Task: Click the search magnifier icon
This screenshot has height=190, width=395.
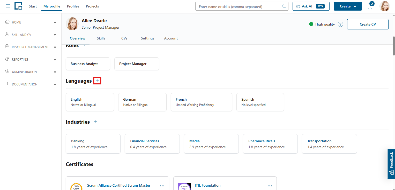Action: 284,6
